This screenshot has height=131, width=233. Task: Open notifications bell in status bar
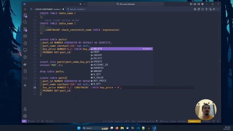click(218, 121)
